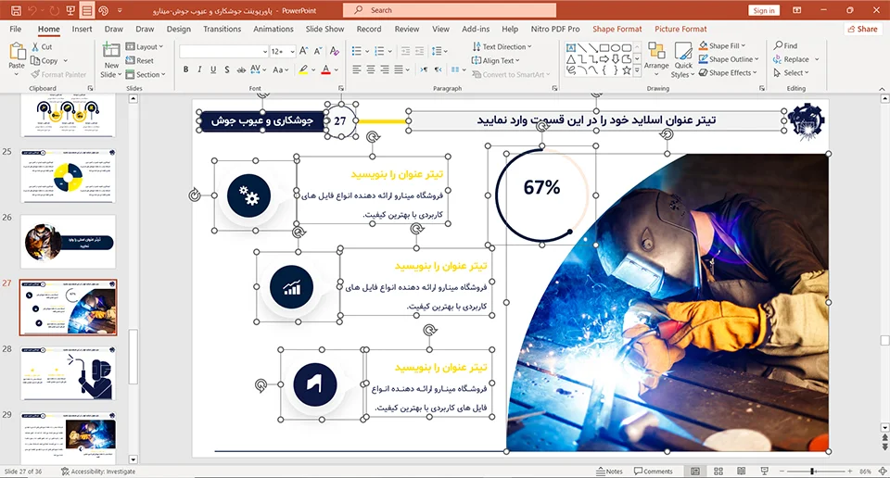This screenshot has height=478, width=890.
Task: Select the 67% text on slide
Action: point(542,187)
